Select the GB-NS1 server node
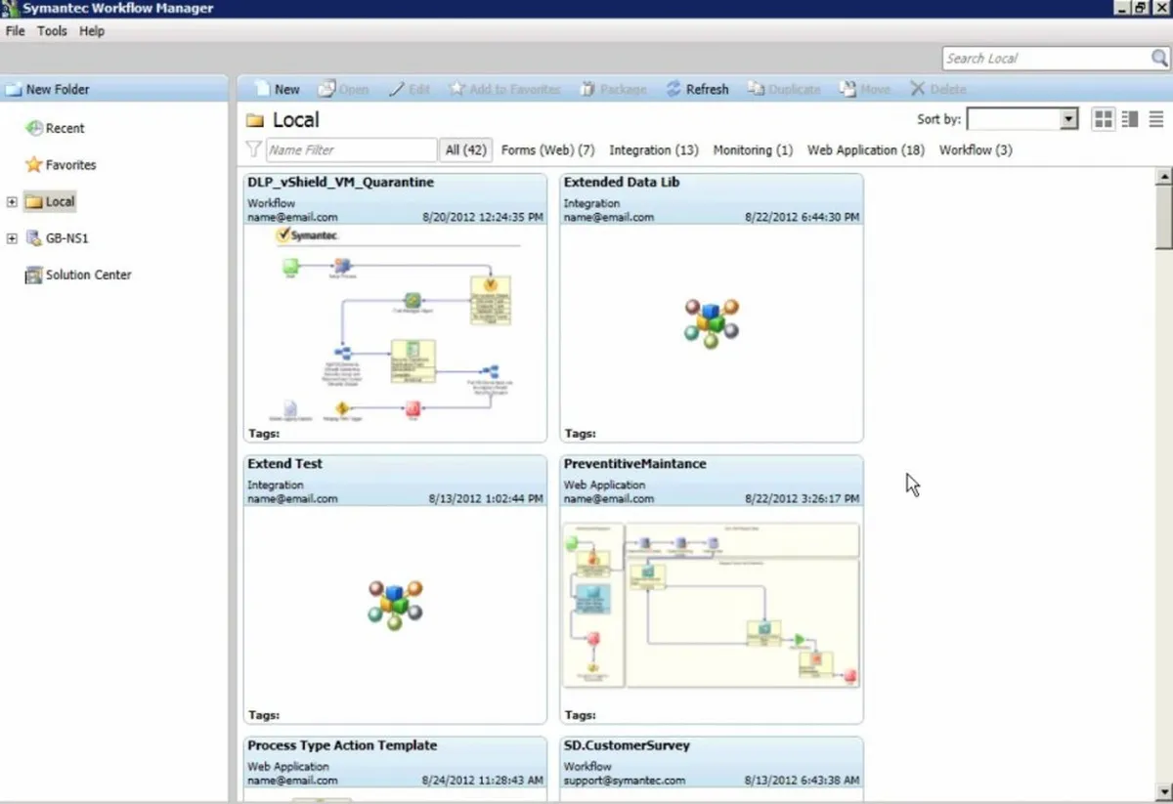Screen dimensions: 1173x804 [57, 238]
